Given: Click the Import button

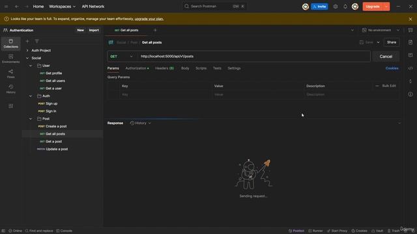Looking at the screenshot, I should [94, 31].
